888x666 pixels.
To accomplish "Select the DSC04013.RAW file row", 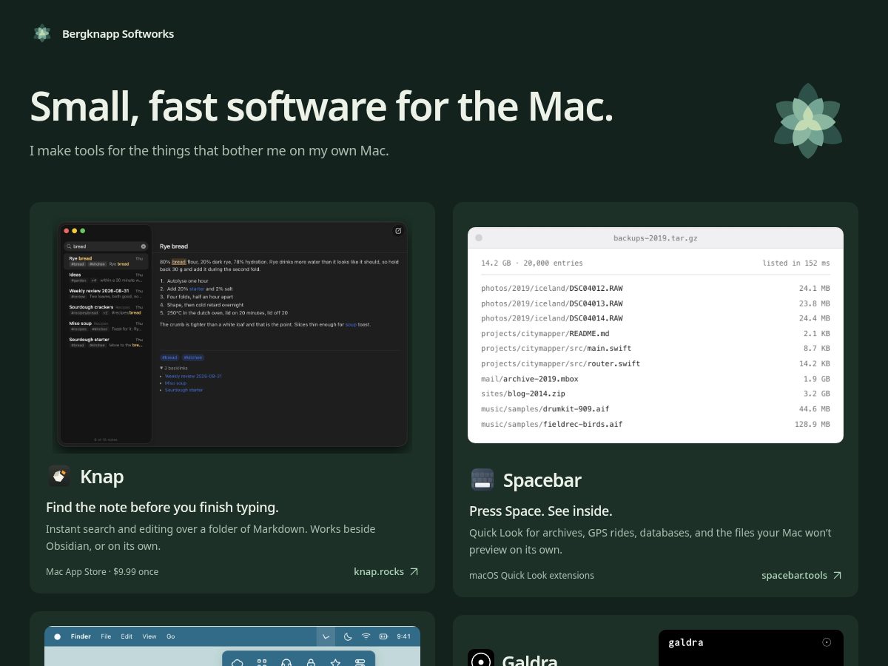I will [656, 303].
